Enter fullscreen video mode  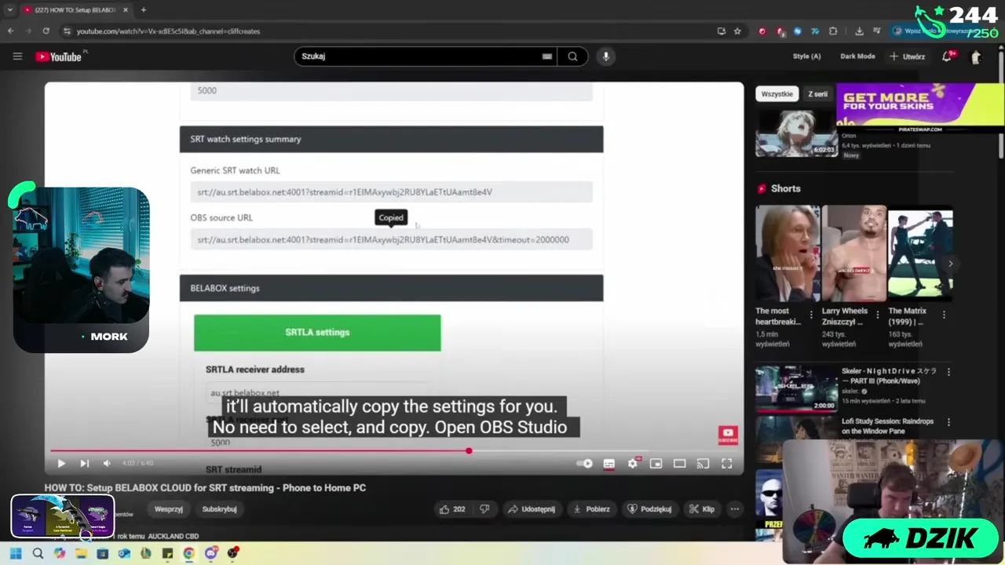point(726,464)
